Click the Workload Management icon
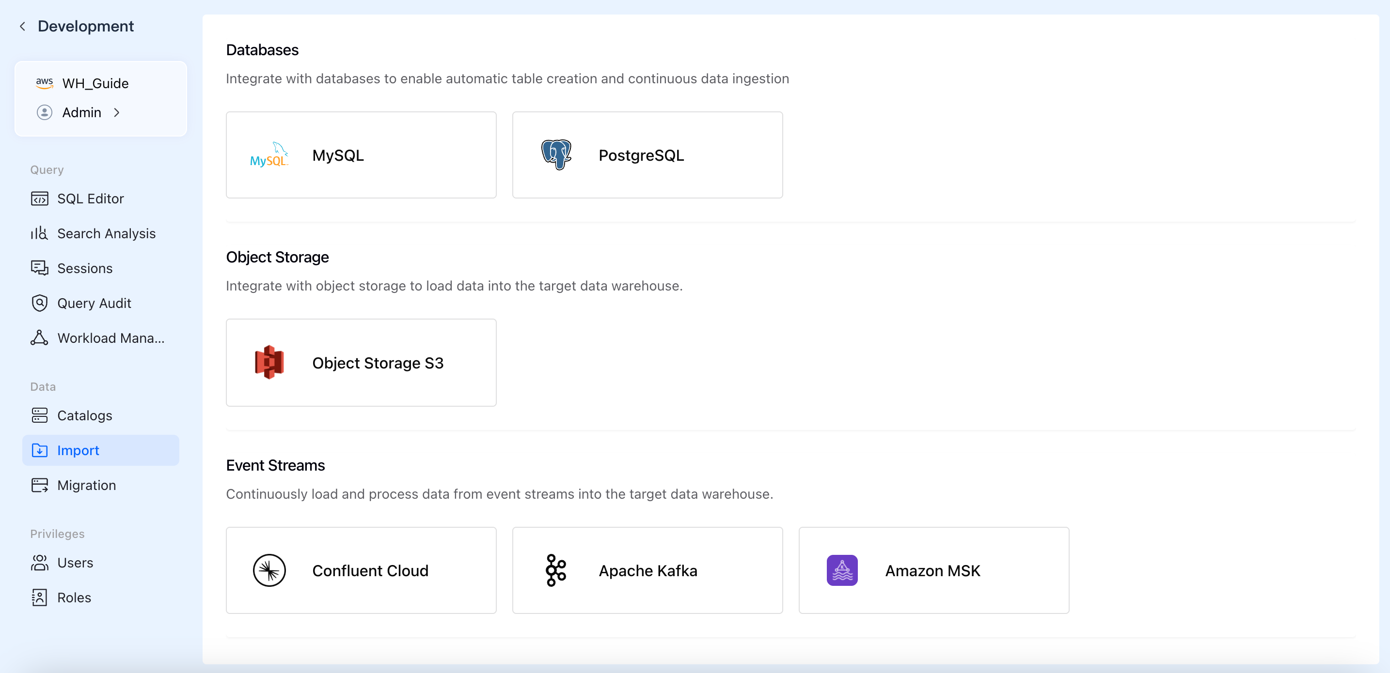 pyautogui.click(x=39, y=338)
